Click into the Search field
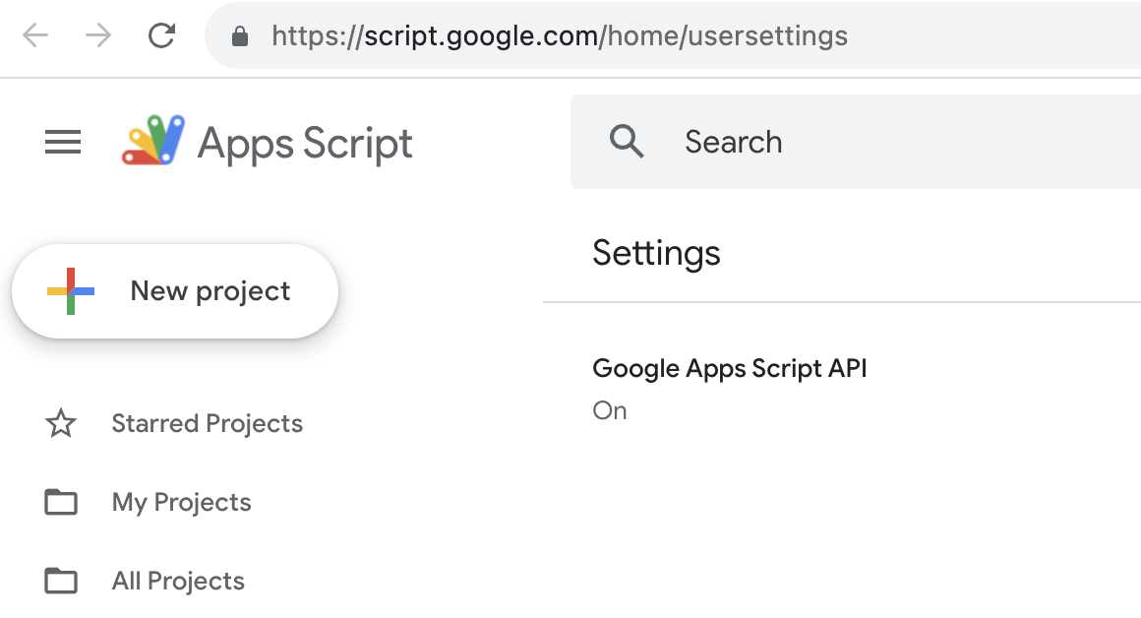Viewport: 1141px width, 618px height. (855, 142)
